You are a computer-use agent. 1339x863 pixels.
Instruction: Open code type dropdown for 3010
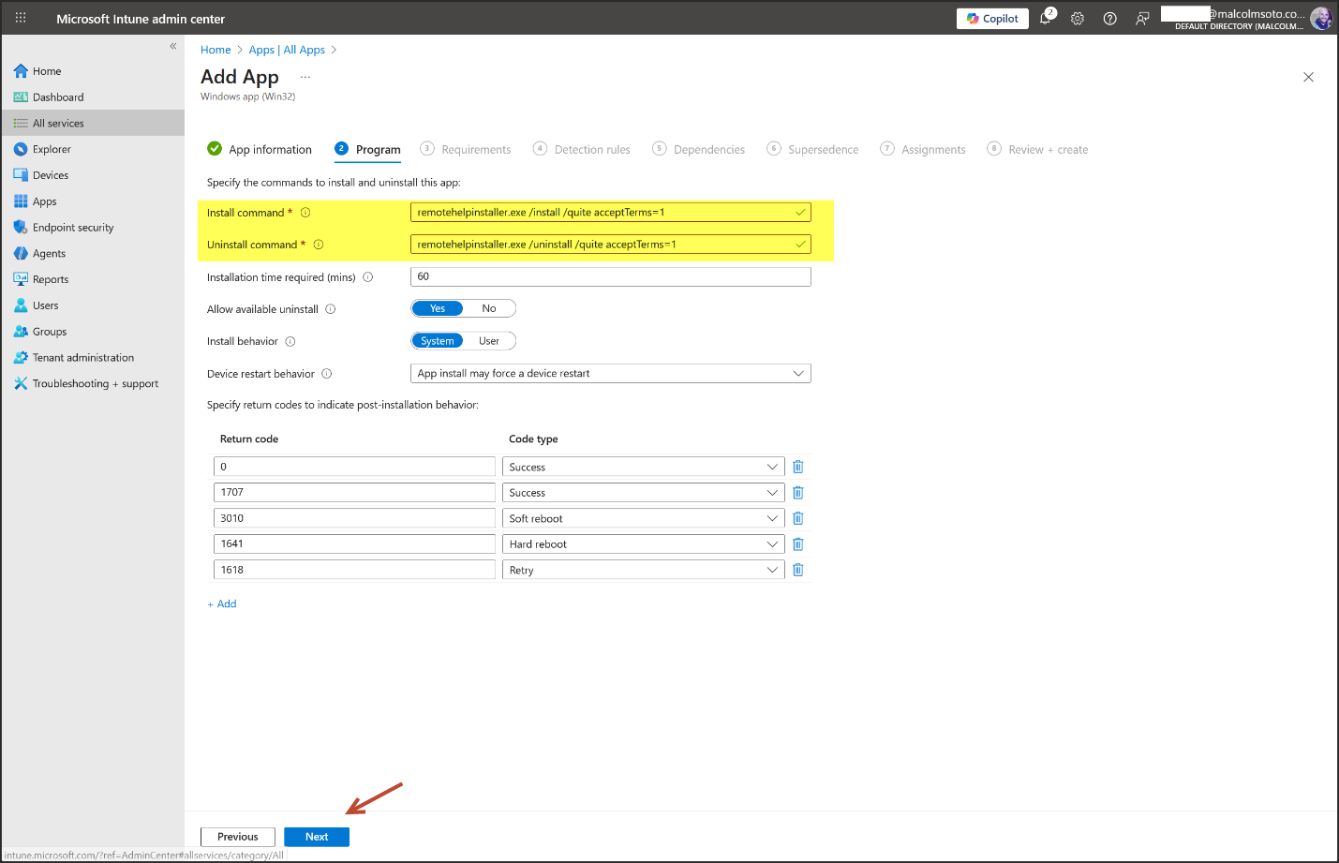pyautogui.click(x=643, y=518)
